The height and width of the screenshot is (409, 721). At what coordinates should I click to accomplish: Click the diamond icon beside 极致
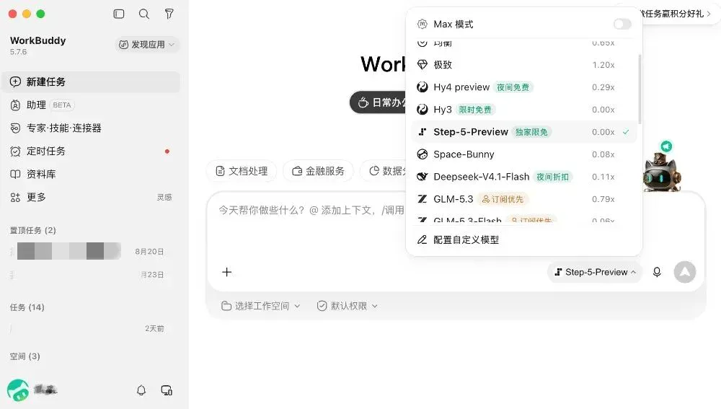(422, 64)
